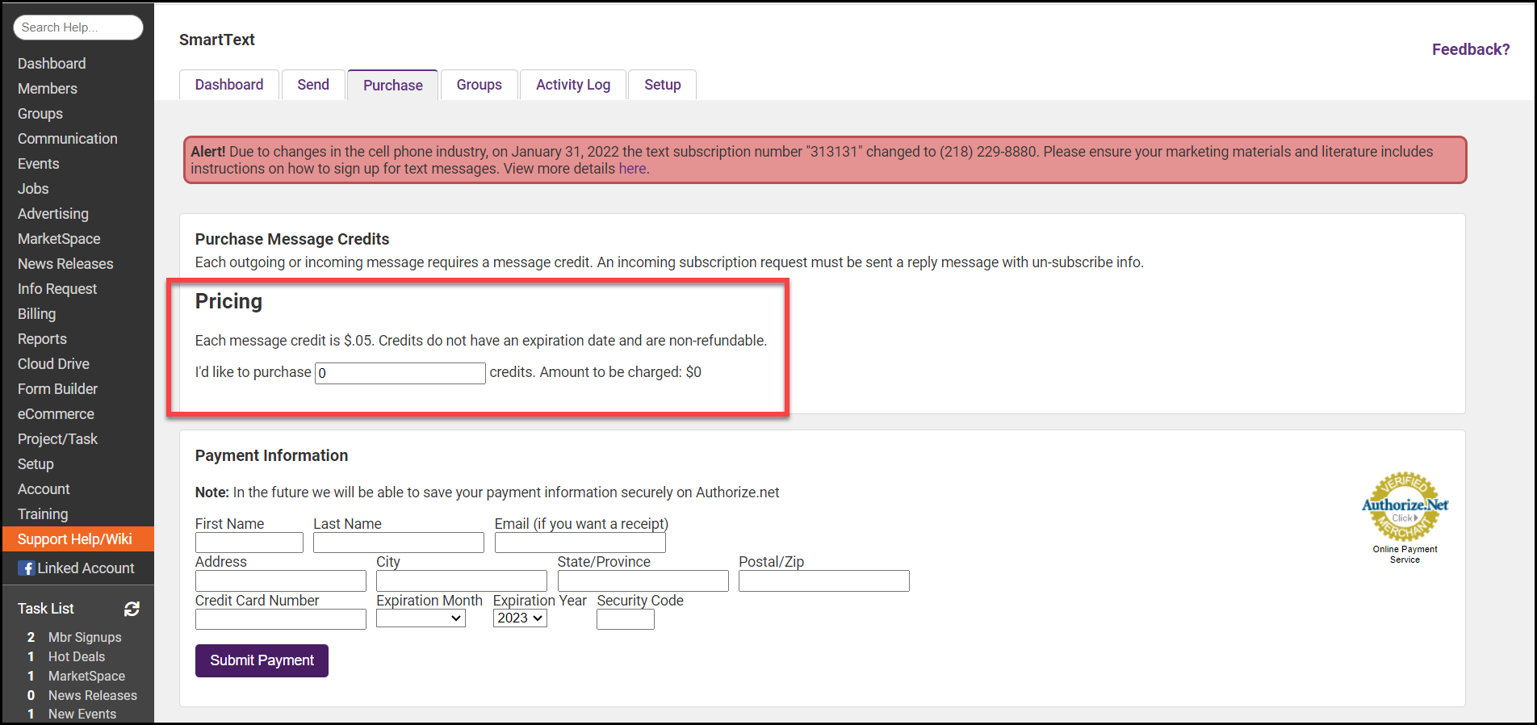Open the Send tab
This screenshot has width=1537, height=725.
coord(312,85)
